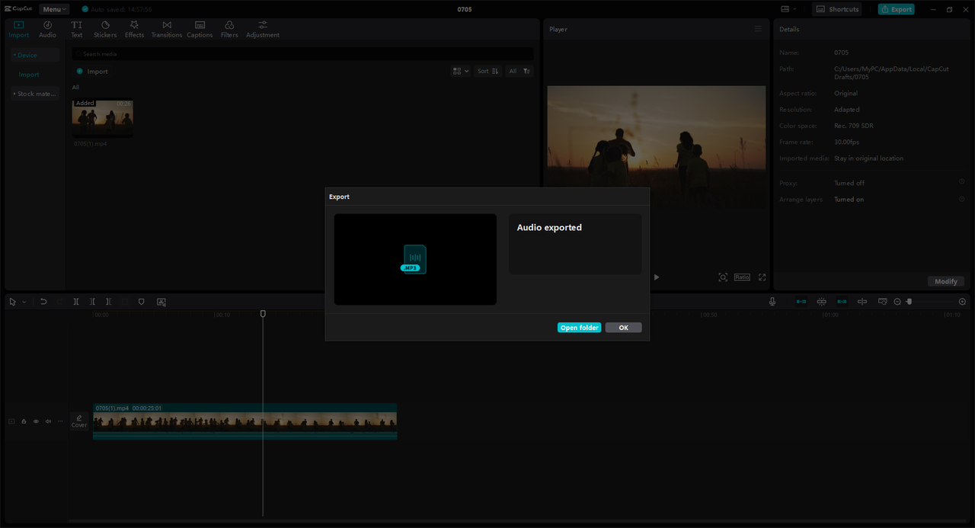Screen dimensions: 975x528
Task: Click the track type icon in track header
Action: [11, 421]
